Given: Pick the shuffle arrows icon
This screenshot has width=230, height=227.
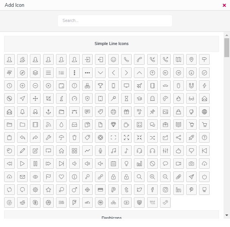Looking at the screenshot, I should (x=152, y=137).
